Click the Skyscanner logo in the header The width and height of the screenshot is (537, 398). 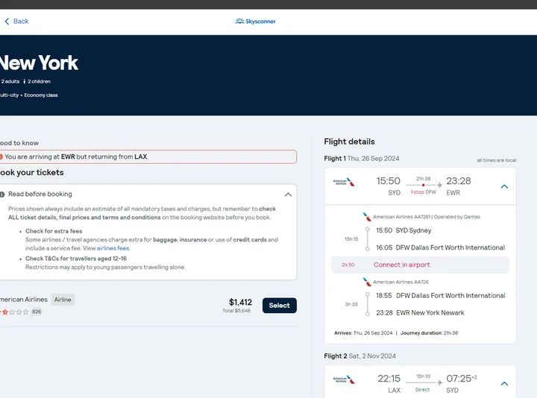[x=255, y=22]
